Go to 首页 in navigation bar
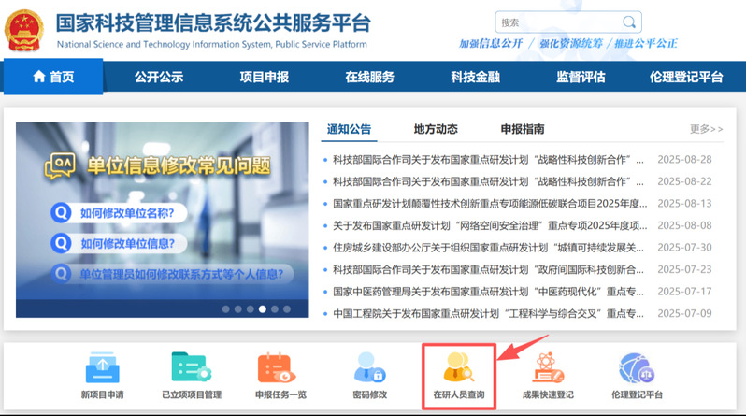Viewport: 746px width, 416px height. [53, 77]
